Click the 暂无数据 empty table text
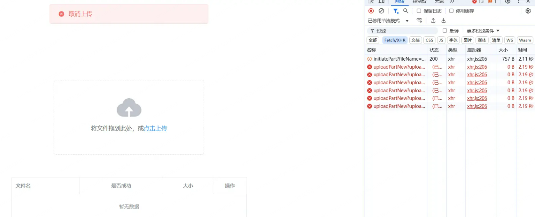 coord(129,207)
